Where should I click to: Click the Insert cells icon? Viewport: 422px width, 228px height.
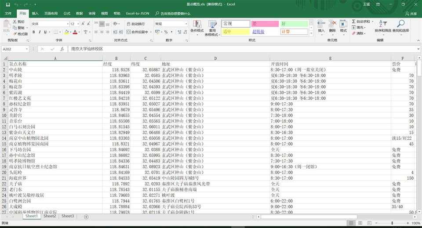pyautogui.click(x=321, y=24)
